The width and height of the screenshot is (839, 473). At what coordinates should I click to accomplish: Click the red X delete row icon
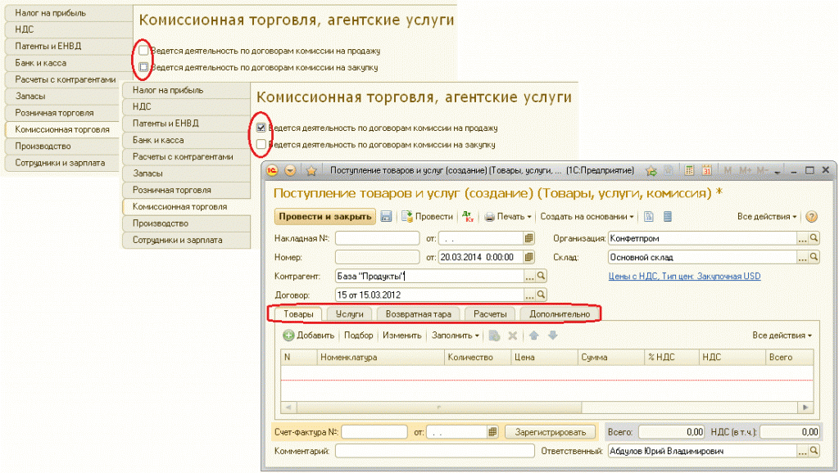click(x=511, y=336)
